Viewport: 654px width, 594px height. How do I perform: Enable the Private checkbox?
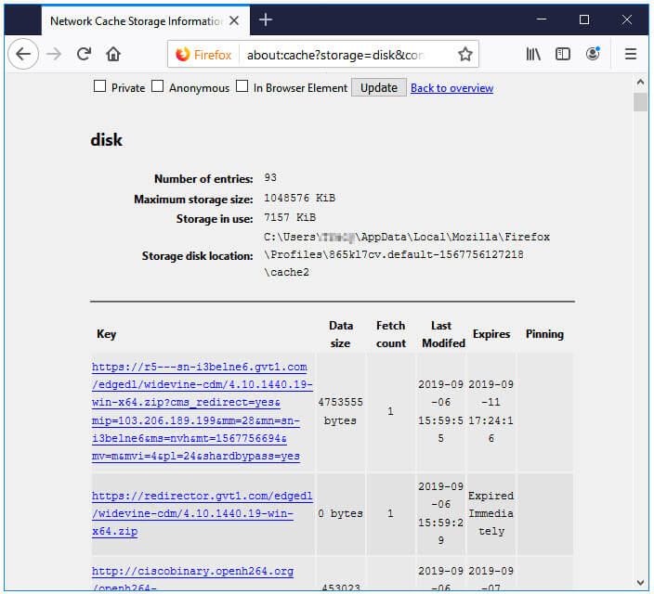pyautogui.click(x=99, y=86)
